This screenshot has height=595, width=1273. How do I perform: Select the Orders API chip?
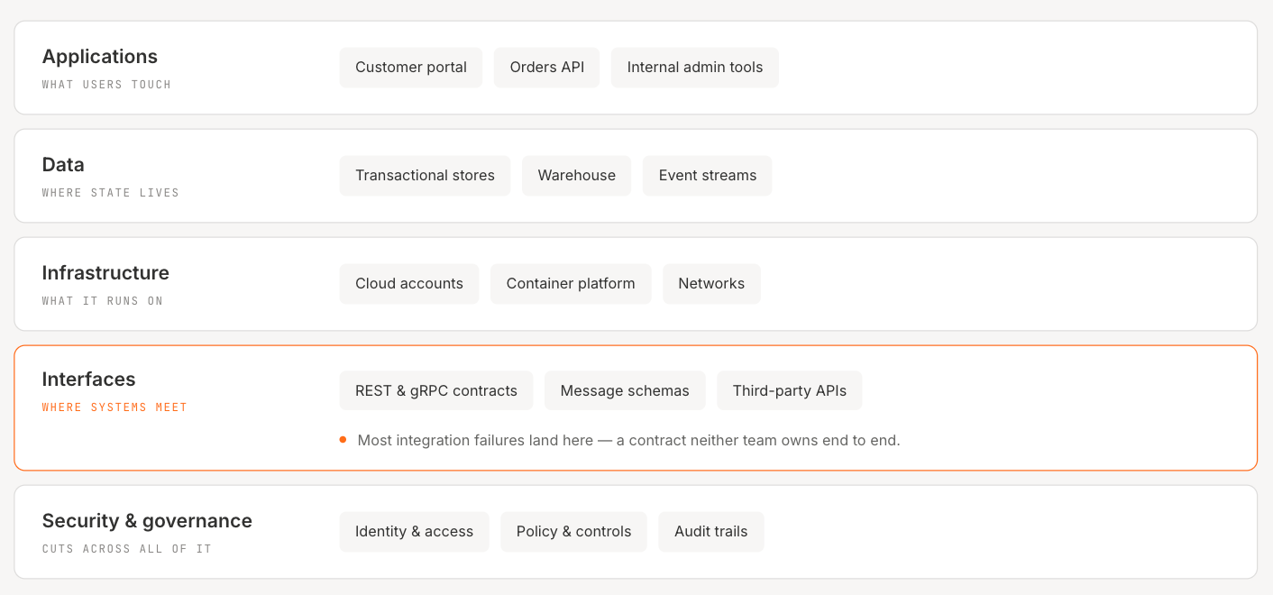click(x=547, y=68)
